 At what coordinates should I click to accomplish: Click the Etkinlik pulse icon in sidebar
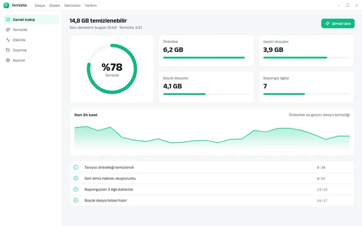point(8,40)
